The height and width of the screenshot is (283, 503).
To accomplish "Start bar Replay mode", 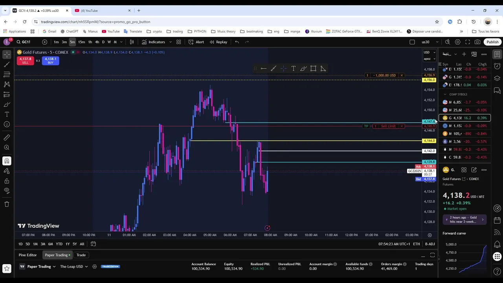I will tap(218, 42).
